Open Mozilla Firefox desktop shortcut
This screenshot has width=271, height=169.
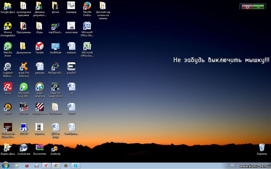coord(87,6)
